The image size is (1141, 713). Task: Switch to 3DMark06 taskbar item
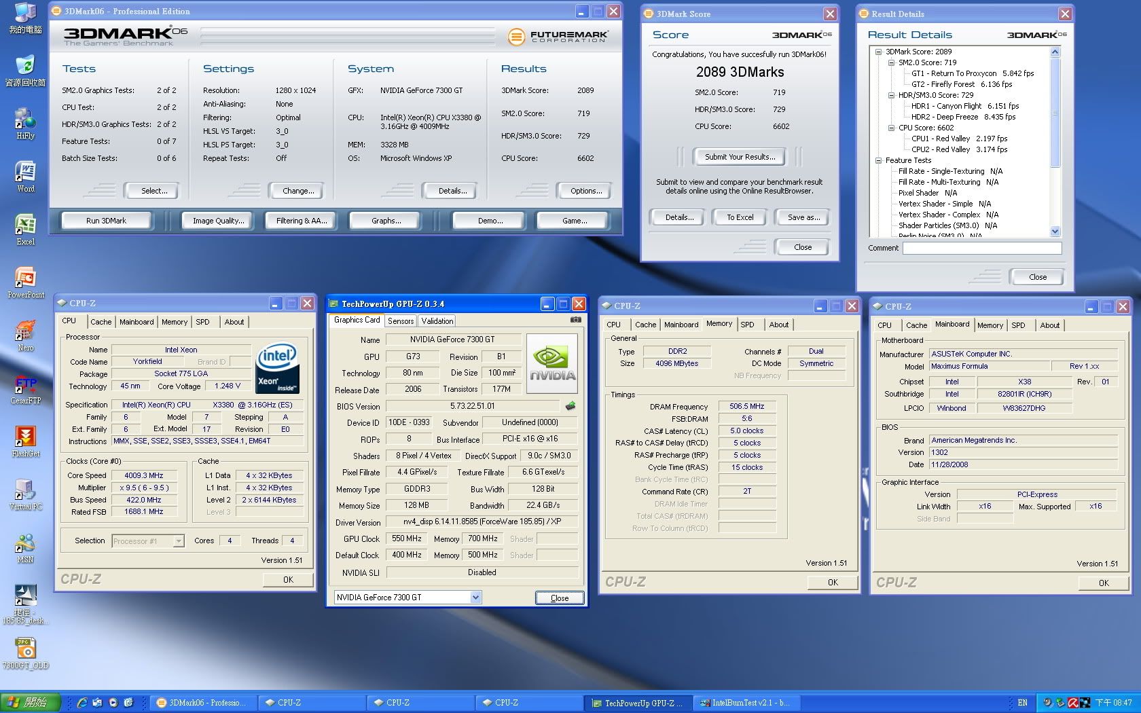pyautogui.click(x=204, y=703)
